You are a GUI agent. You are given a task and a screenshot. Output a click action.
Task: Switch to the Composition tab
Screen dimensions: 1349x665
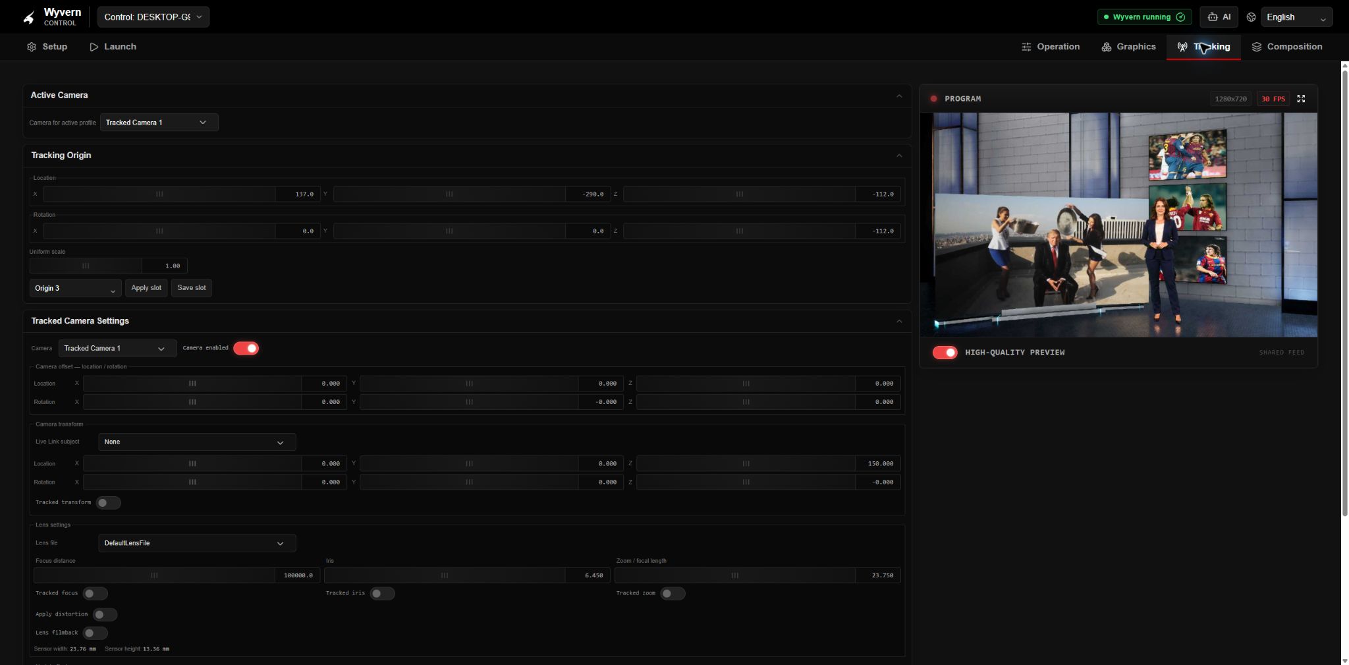point(1287,47)
